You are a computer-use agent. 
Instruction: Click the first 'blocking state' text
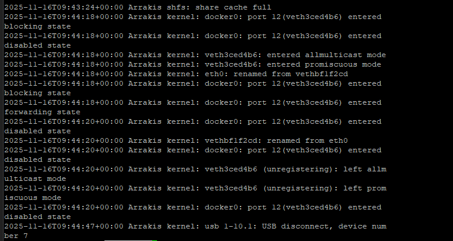tap(37, 27)
